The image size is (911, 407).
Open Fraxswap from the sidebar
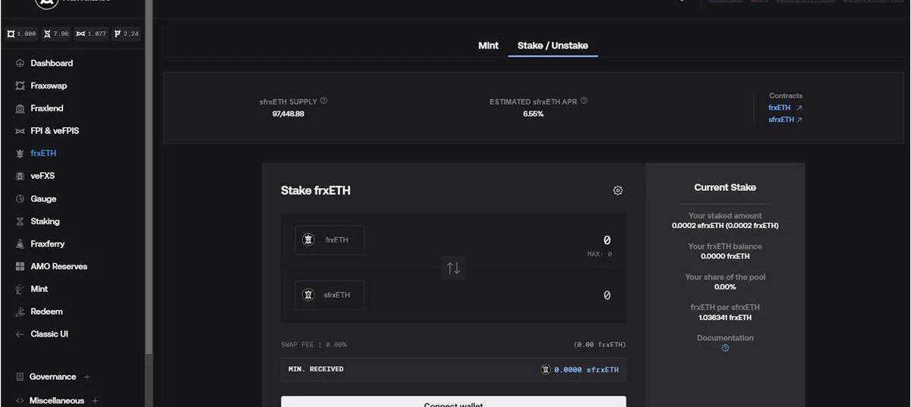pyautogui.click(x=41, y=86)
